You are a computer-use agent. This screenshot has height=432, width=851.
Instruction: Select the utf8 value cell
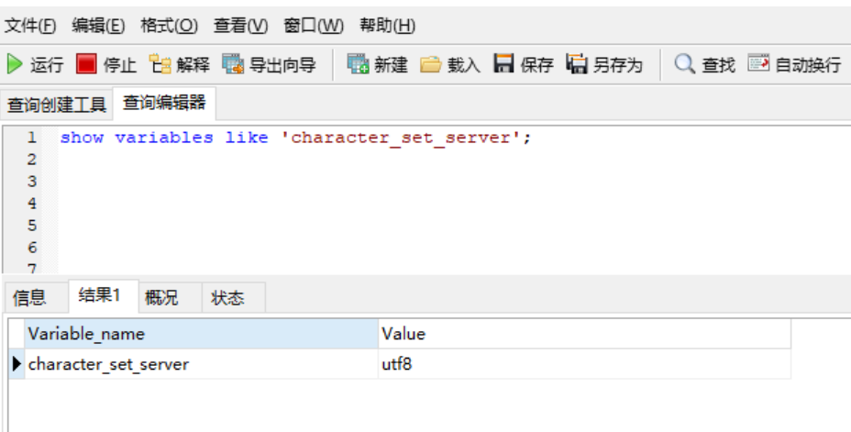(583, 364)
